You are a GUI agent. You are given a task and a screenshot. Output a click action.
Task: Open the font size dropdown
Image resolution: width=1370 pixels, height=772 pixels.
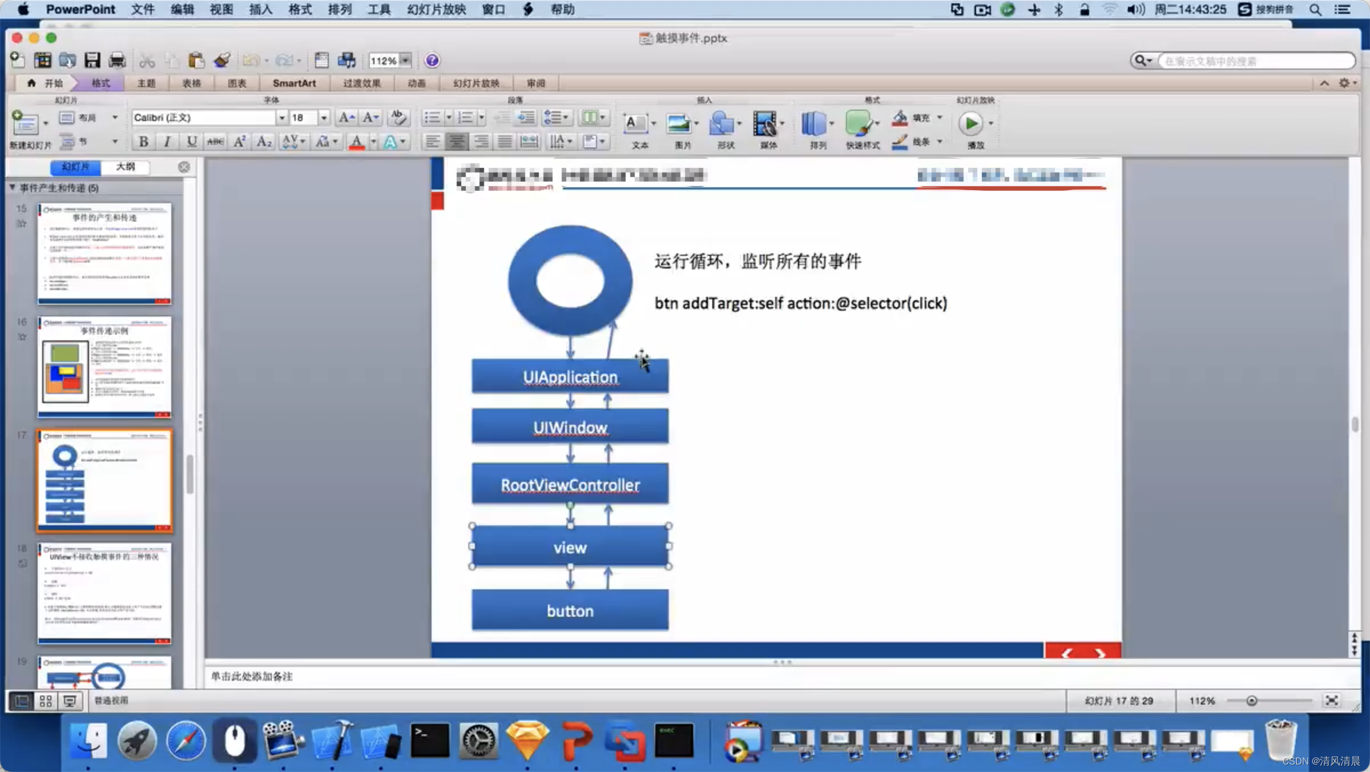[324, 118]
